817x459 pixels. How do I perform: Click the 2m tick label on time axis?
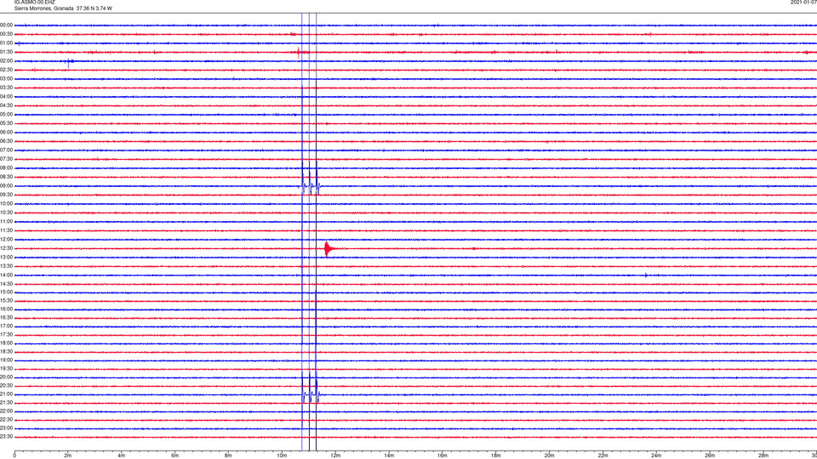pos(68,456)
